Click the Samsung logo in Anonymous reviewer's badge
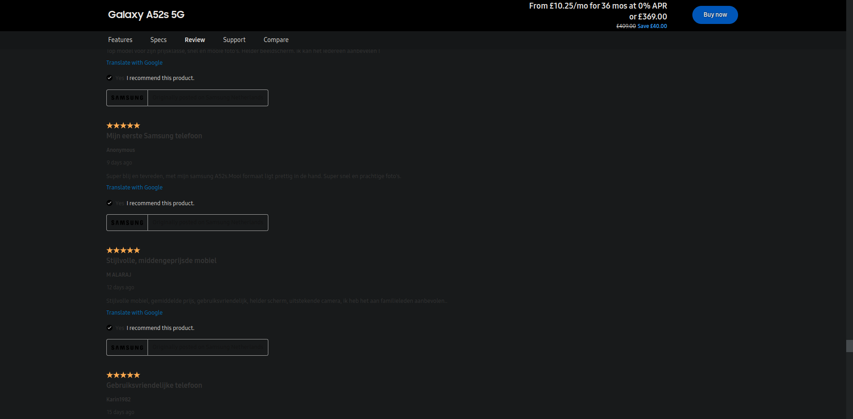The width and height of the screenshot is (853, 419). click(x=127, y=222)
